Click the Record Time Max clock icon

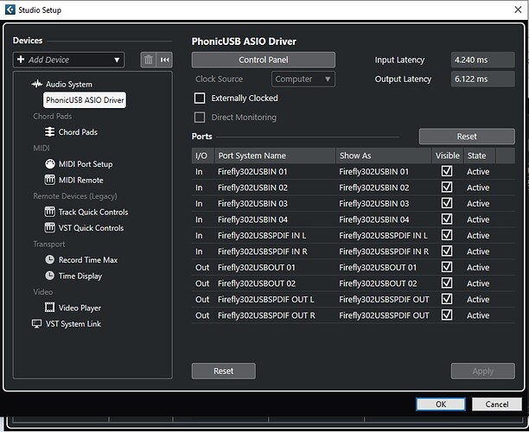(49, 260)
